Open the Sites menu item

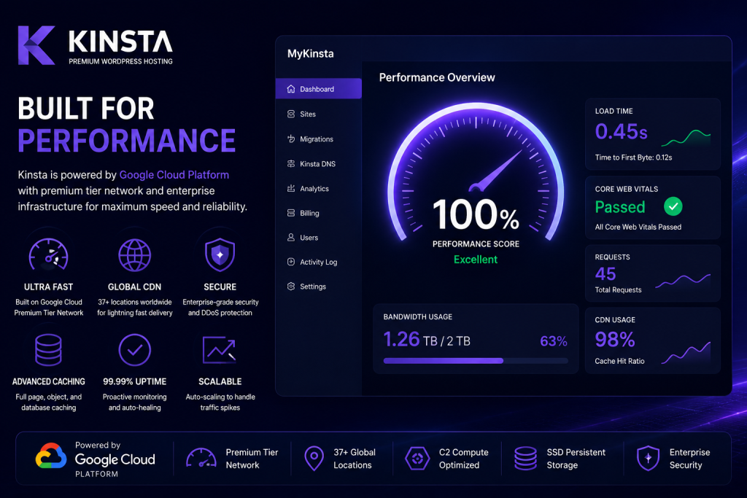pos(318,114)
